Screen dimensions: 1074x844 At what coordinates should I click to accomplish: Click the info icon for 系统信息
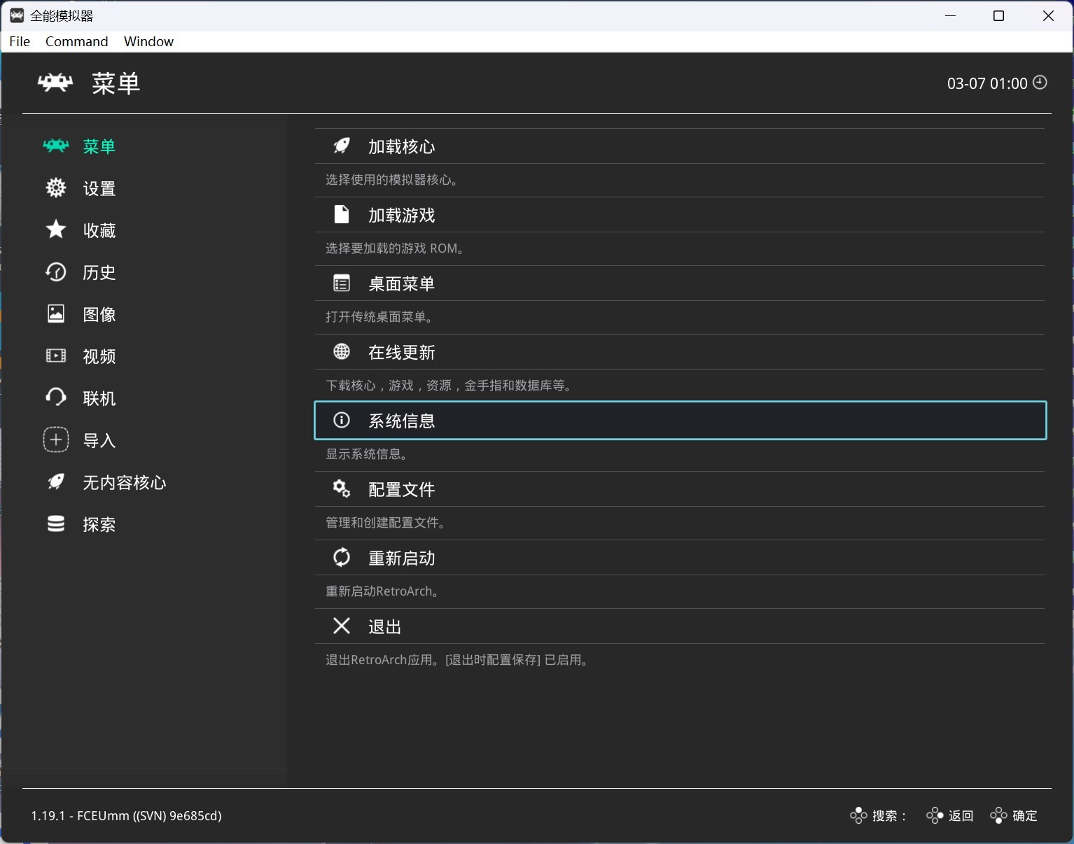pyautogui.click(x=342, y=420)
